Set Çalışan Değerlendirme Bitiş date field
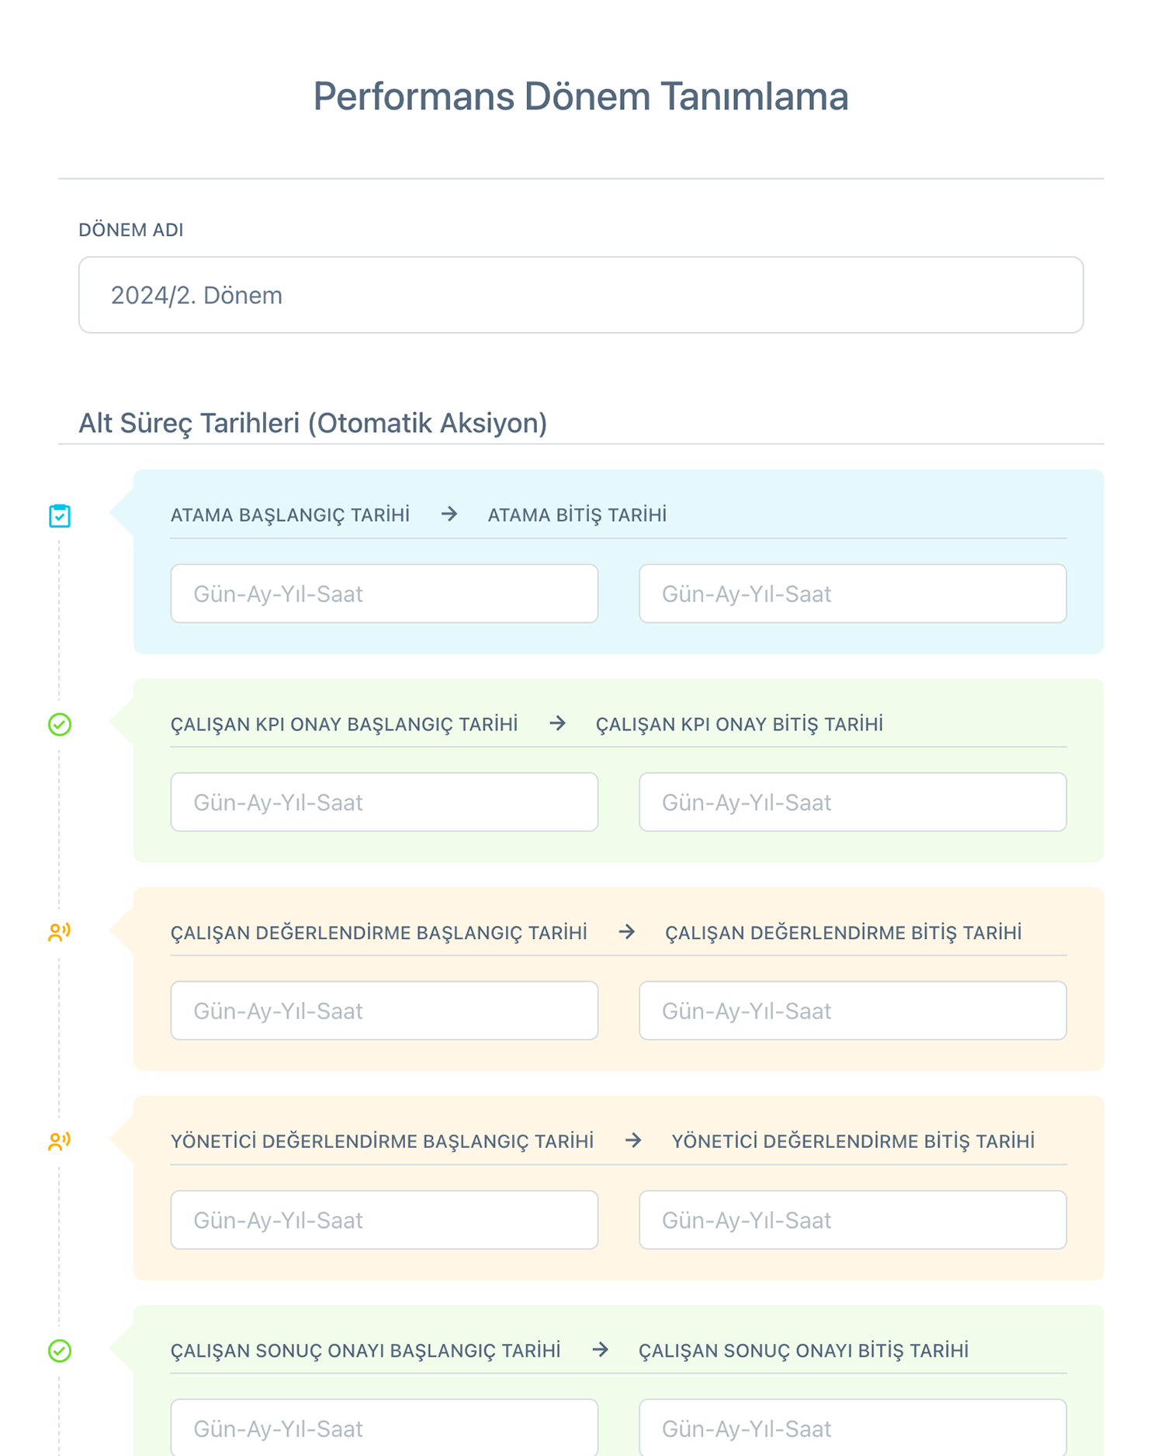The width and height of the screenshot is (1164, 1456). tap(853, 1011)
